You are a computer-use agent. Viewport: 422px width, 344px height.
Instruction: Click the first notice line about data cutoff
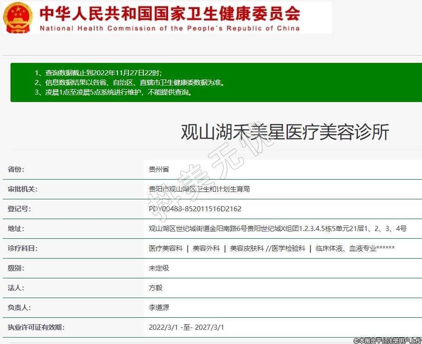point(98,73)
